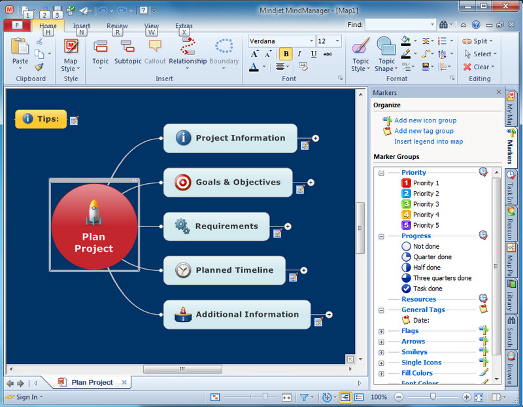This screenshot has height=407, width=523.
Task: Click Insert legend into map link
Action: click(x=428, y=141)
